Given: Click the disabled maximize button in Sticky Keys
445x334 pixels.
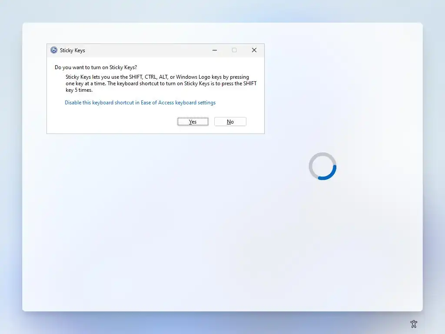Looking at the screenshot, I should click(234, 50).
